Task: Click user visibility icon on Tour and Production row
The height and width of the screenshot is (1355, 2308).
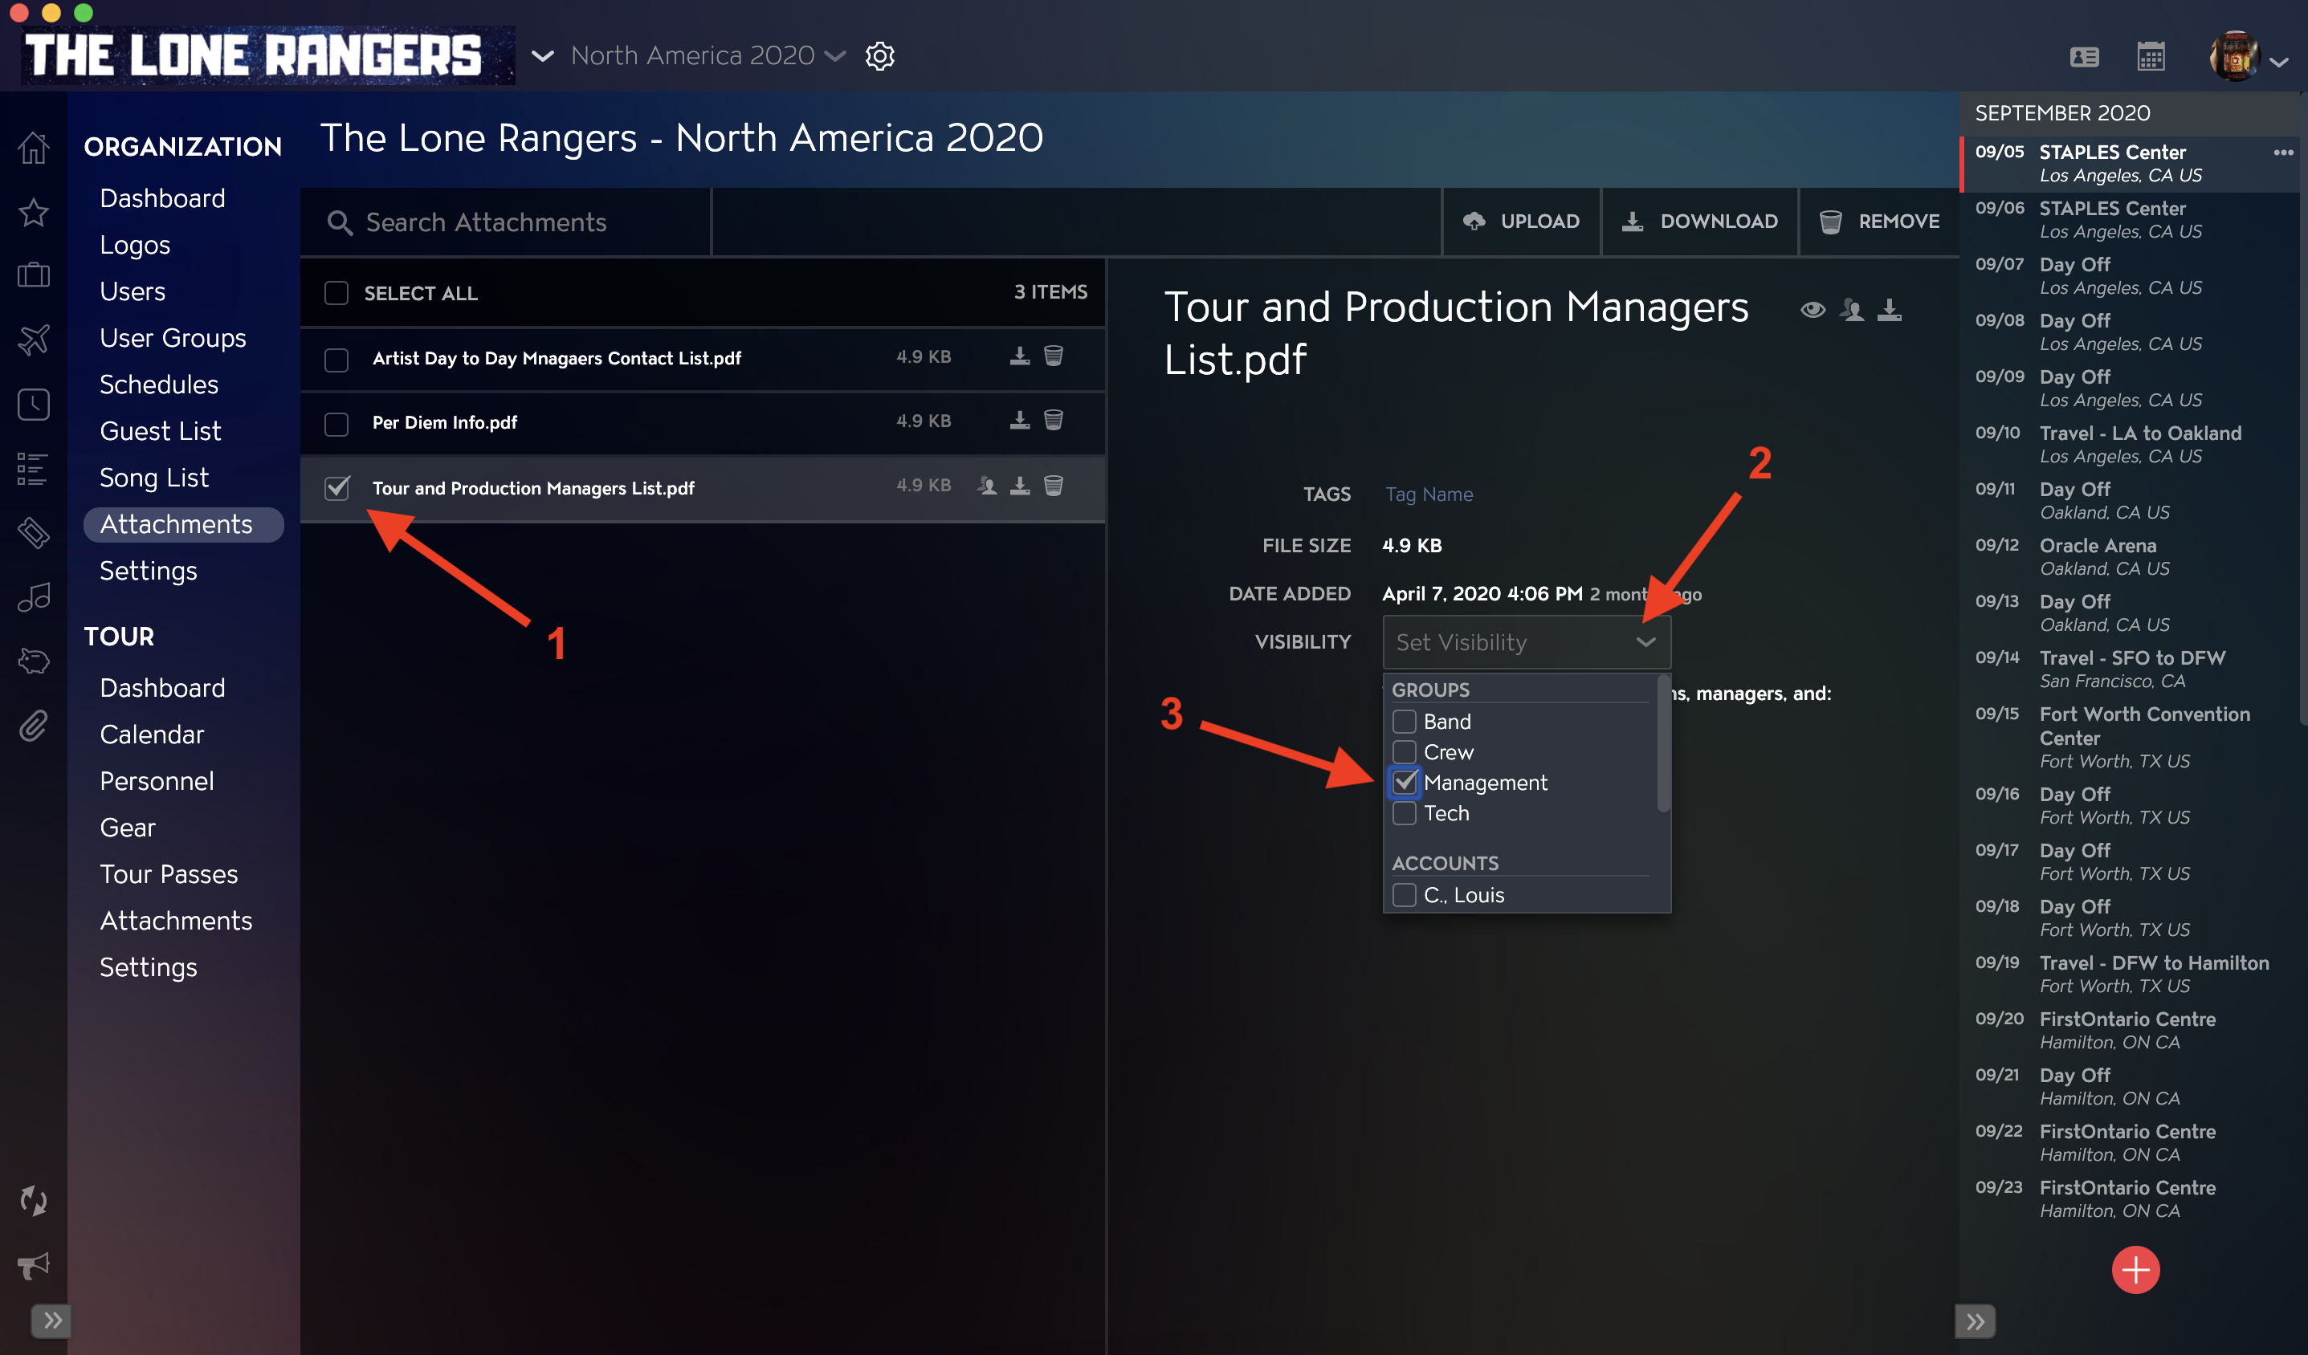Action: pyautogui.click(x=986, y=485)
